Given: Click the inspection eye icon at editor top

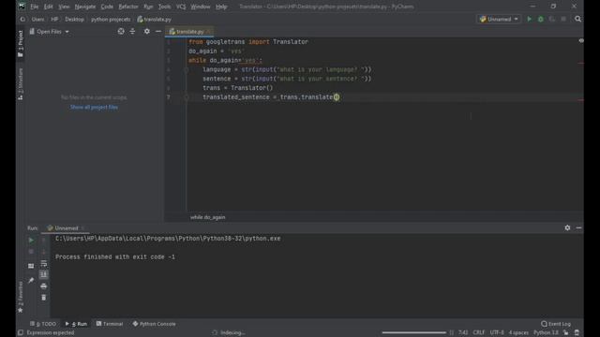Looking at the screenshot, I should pos(581,40).
